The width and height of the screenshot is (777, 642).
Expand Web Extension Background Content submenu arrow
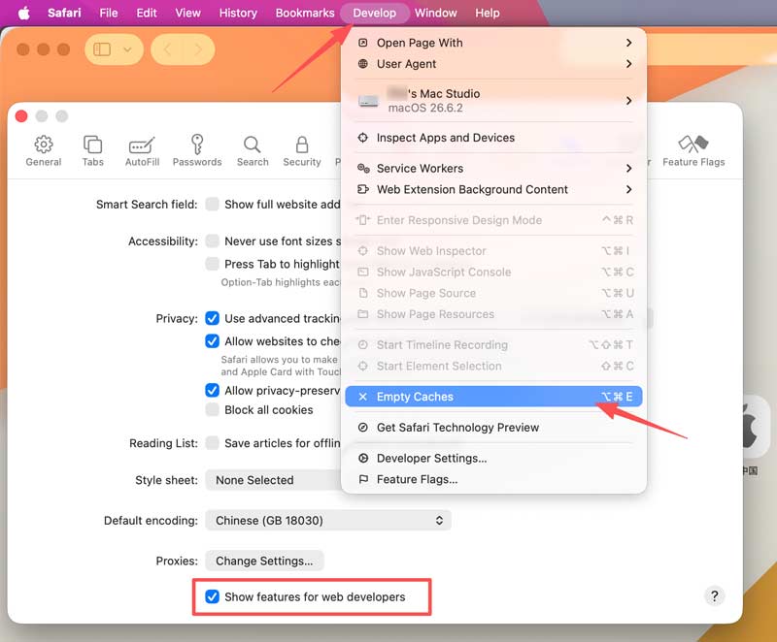(628, 189)
